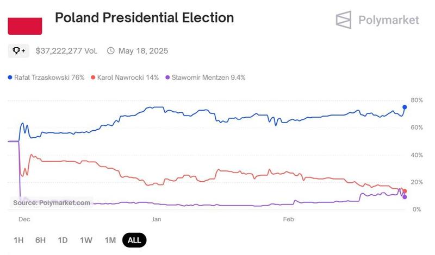This screenshot has height=255, width=435.
Task: Click the red Nawrocki endpoint dot
Action: point(405,191)
